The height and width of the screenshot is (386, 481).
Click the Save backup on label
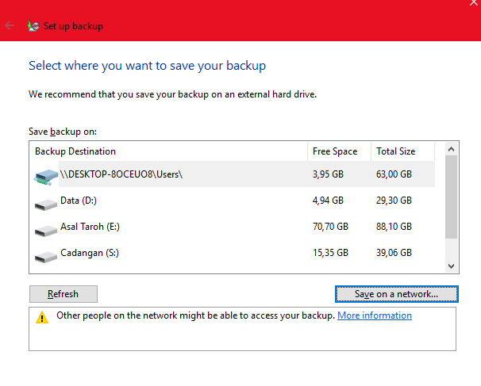[x=63, y=132]
